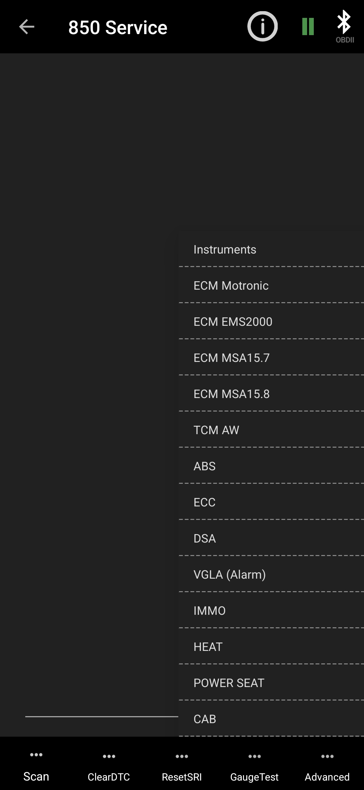364x790 pixels.
Task: Select the TCM AW option
Action: [216, 430]
